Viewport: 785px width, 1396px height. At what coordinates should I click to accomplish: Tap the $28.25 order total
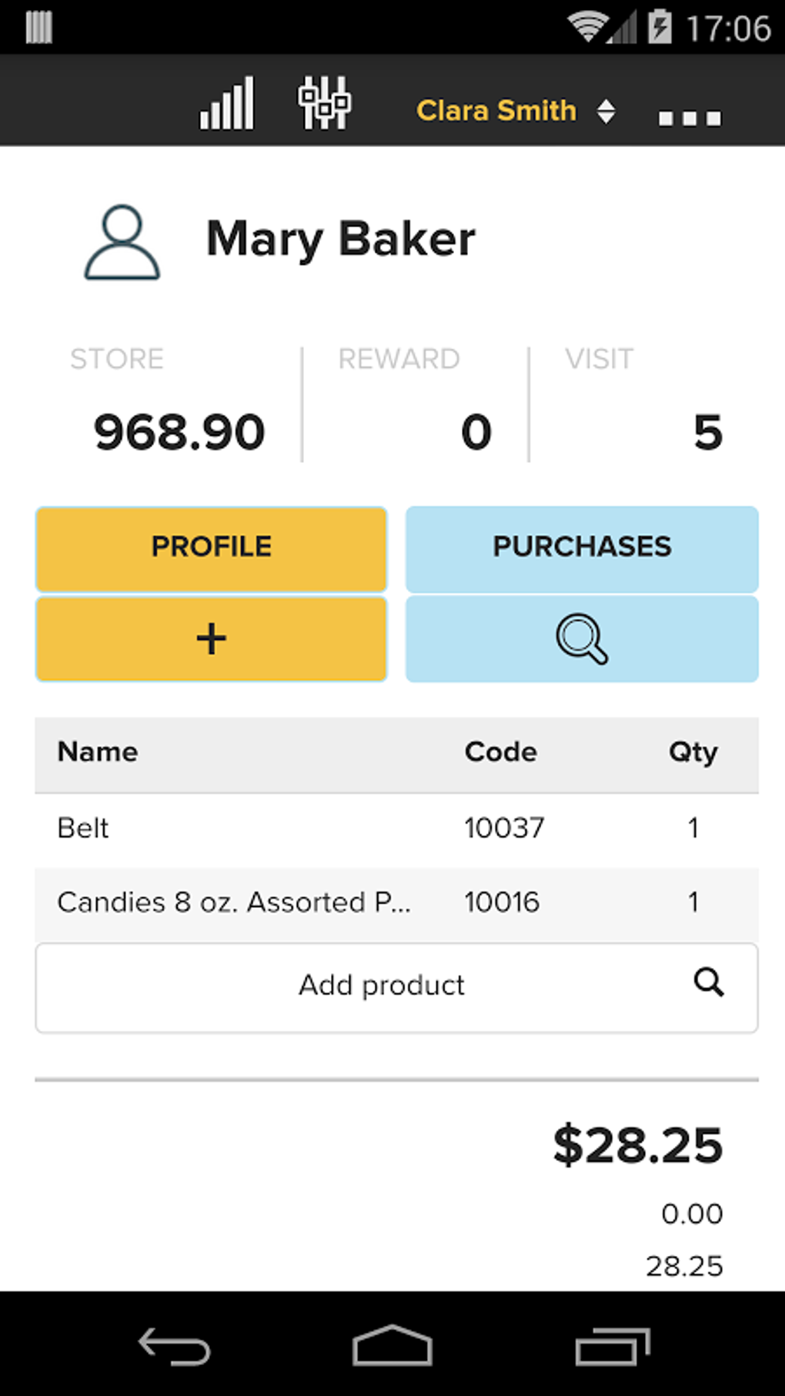pyautogui.click(x=638, y=1145)
